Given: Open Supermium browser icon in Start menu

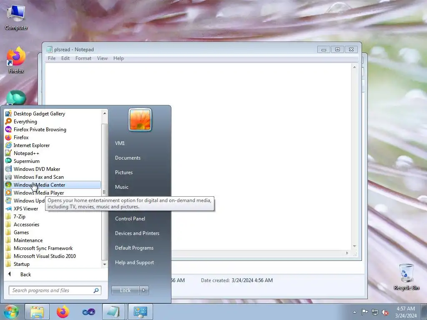Looking at the screenshot, I should (8, 161).
